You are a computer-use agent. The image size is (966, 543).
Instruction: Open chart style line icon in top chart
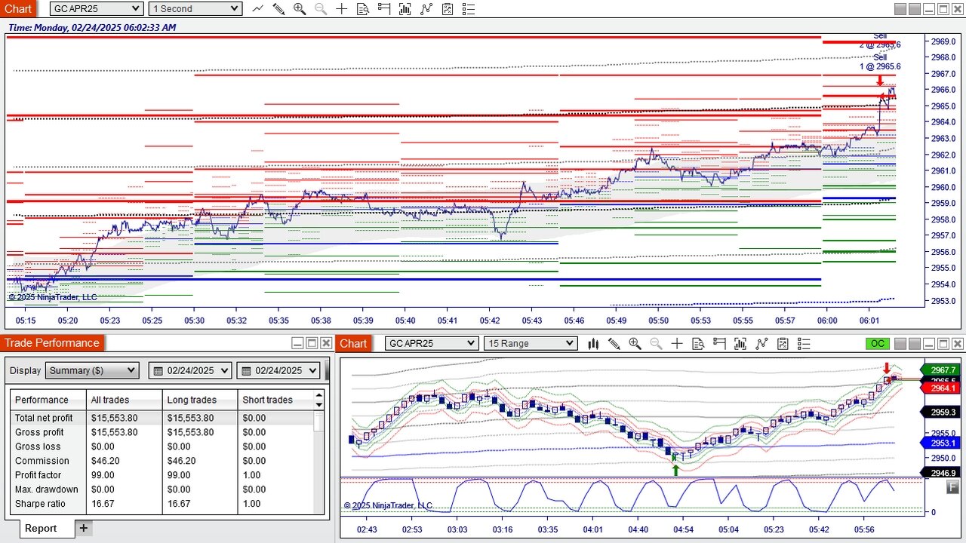[x=258, y=9]
